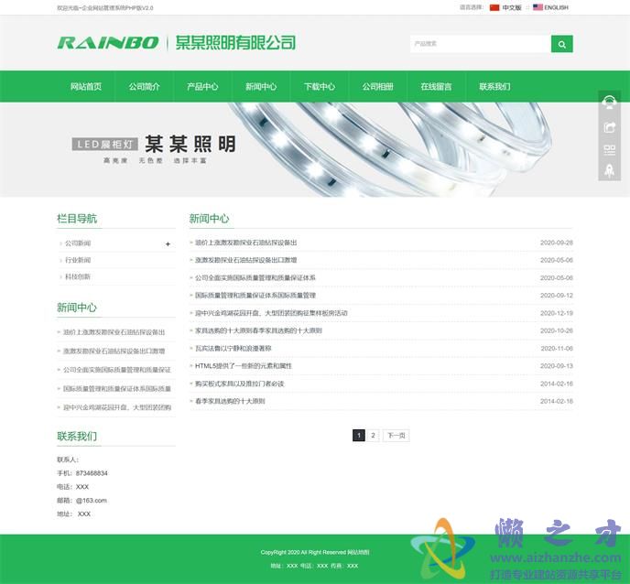Open sidebar article 公司全面实施国际质量管理和质量保证

pyautogui.click(x=117, y=370)
